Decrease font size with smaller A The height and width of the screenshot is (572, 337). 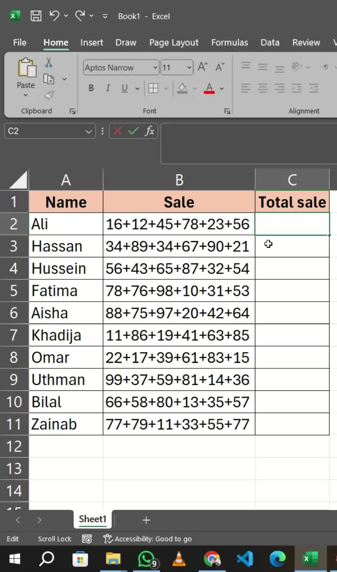pyautogui.click(x=220, y=67)
